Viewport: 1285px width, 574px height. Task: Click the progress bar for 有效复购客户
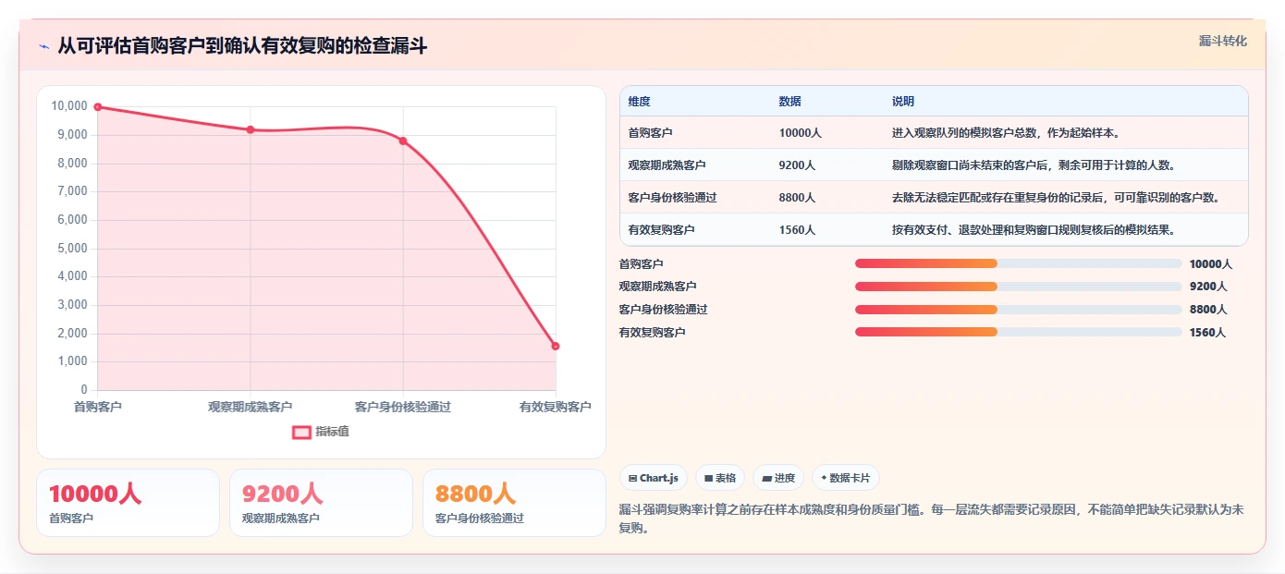[1019, 332]
